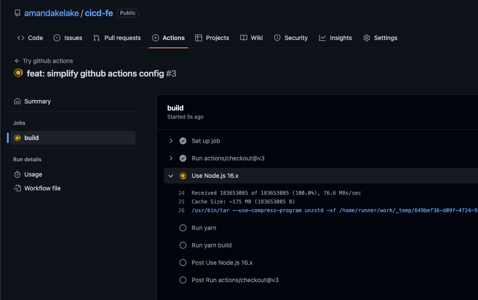Click the in-progress status icon next to run title

18,73
